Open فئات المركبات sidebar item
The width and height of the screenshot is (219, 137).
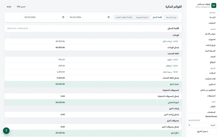210,79
